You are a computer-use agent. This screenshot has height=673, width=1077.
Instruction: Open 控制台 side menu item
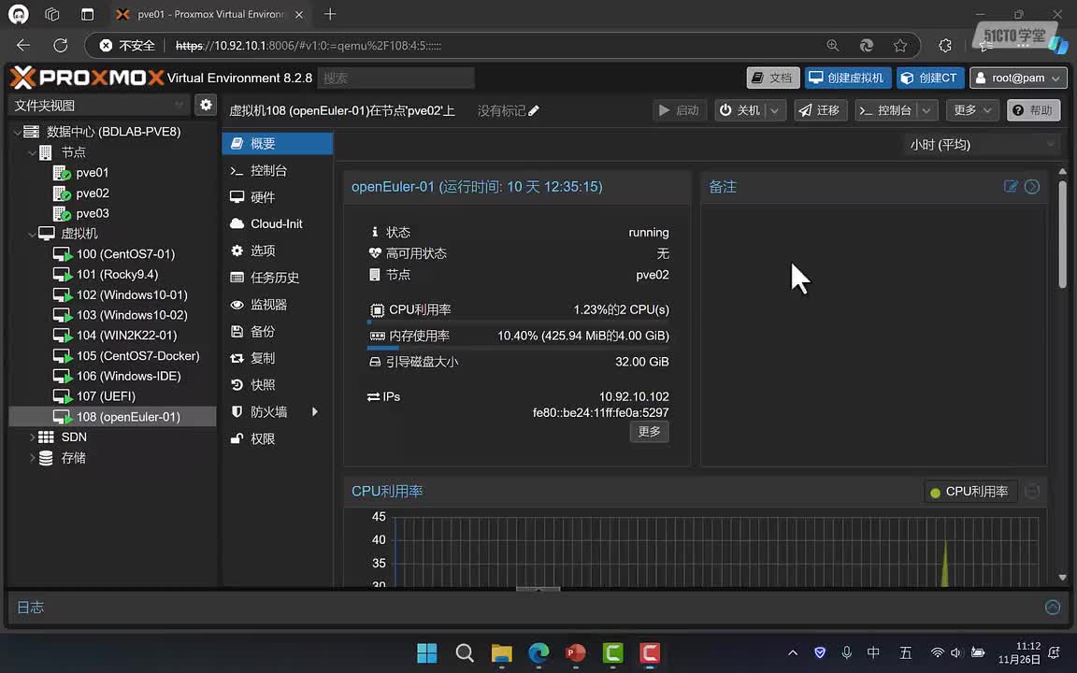click(x=277, y=170)
